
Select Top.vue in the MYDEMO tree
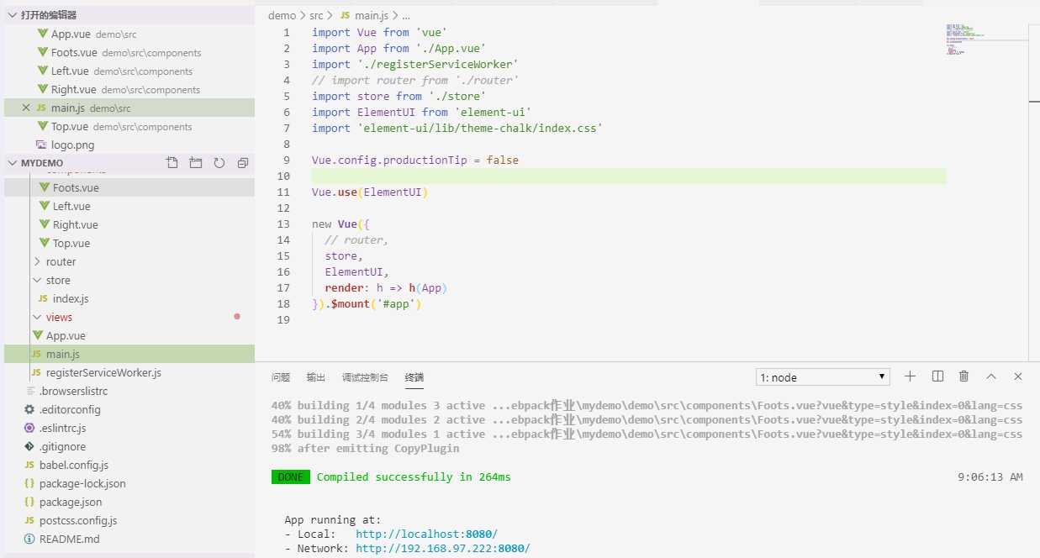click(x=129, y=243)
